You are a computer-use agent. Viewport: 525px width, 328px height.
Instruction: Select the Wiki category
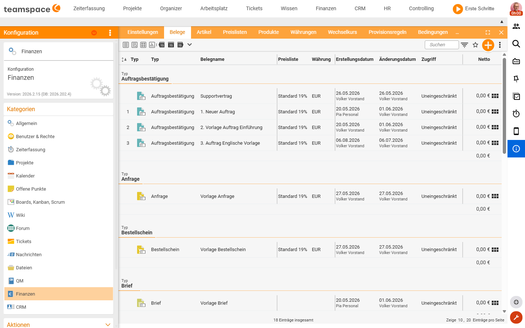(59, 215)
